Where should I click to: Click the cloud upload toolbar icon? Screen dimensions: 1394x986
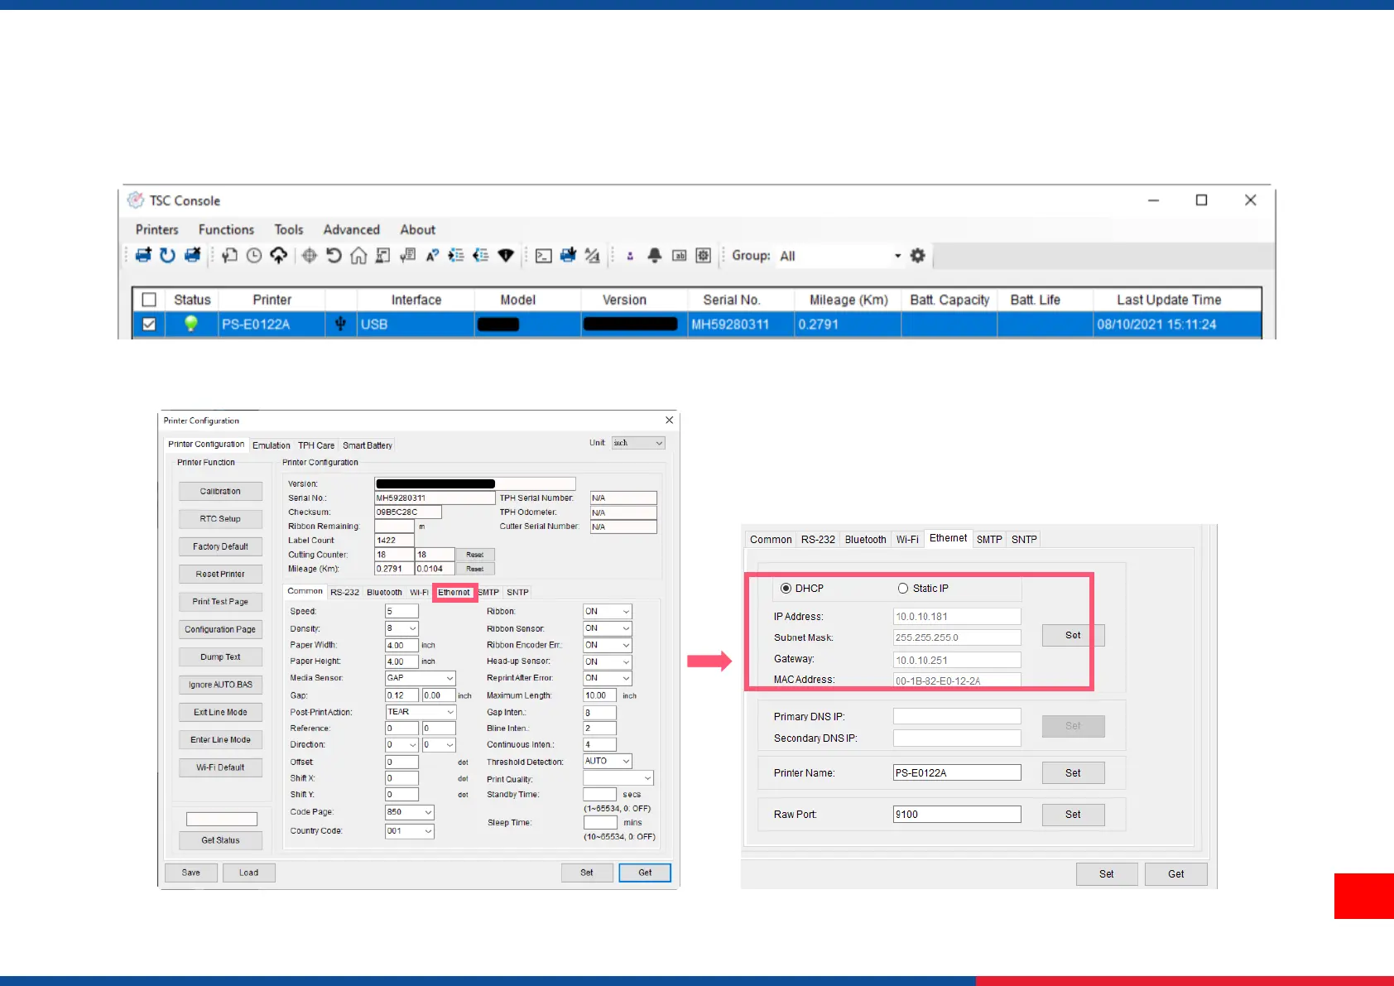[x=279, y=255]
